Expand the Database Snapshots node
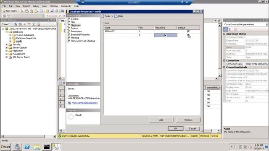Screen dimensions: 269x151 (10, 38)
